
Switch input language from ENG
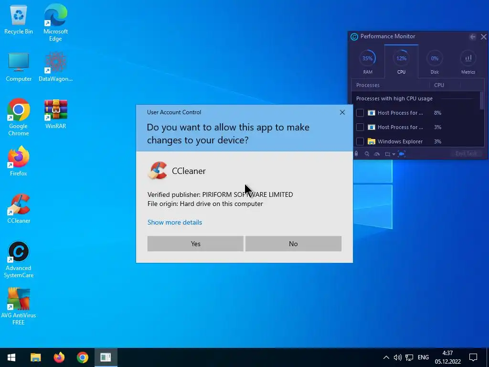tap(423, 357)
